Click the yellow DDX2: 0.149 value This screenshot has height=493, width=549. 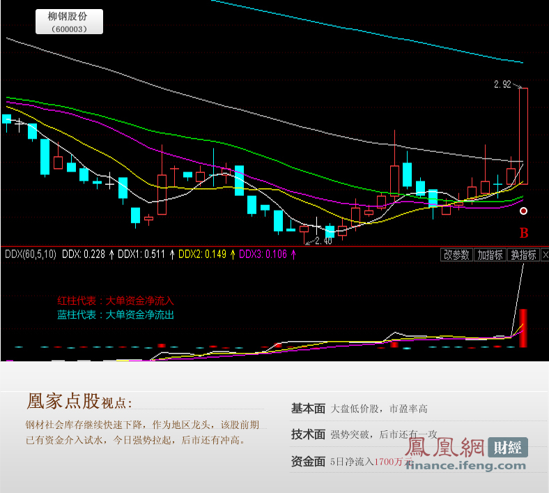202,255
